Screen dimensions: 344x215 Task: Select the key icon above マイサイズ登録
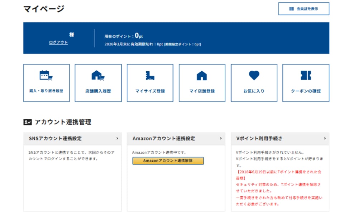[x=149, y=76]
